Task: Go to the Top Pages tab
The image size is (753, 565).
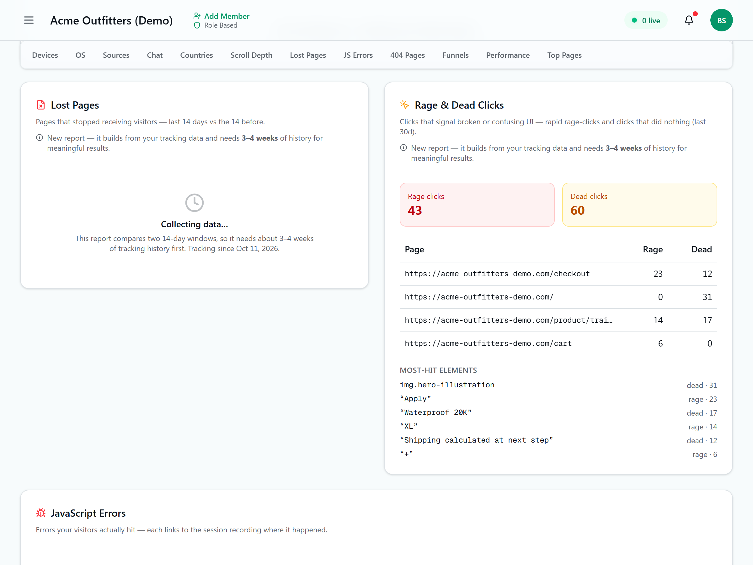Action: pos(564,55)
